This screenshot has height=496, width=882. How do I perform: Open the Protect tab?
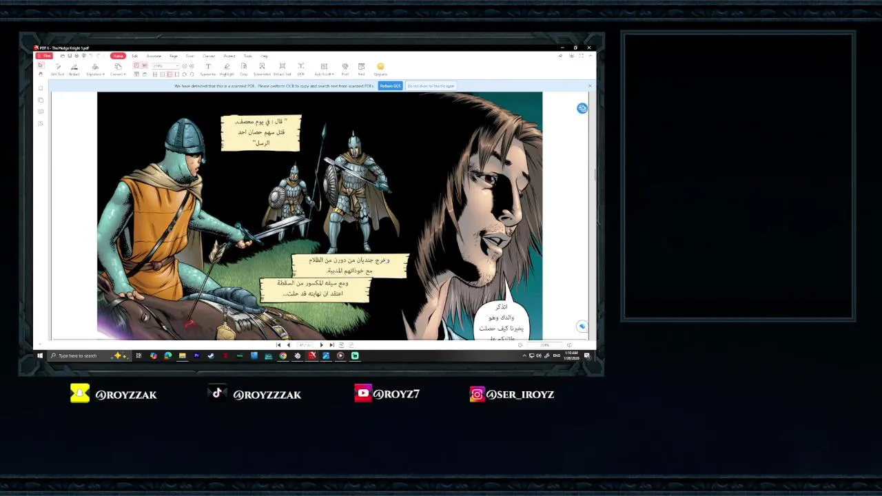[x=229, y=56]
